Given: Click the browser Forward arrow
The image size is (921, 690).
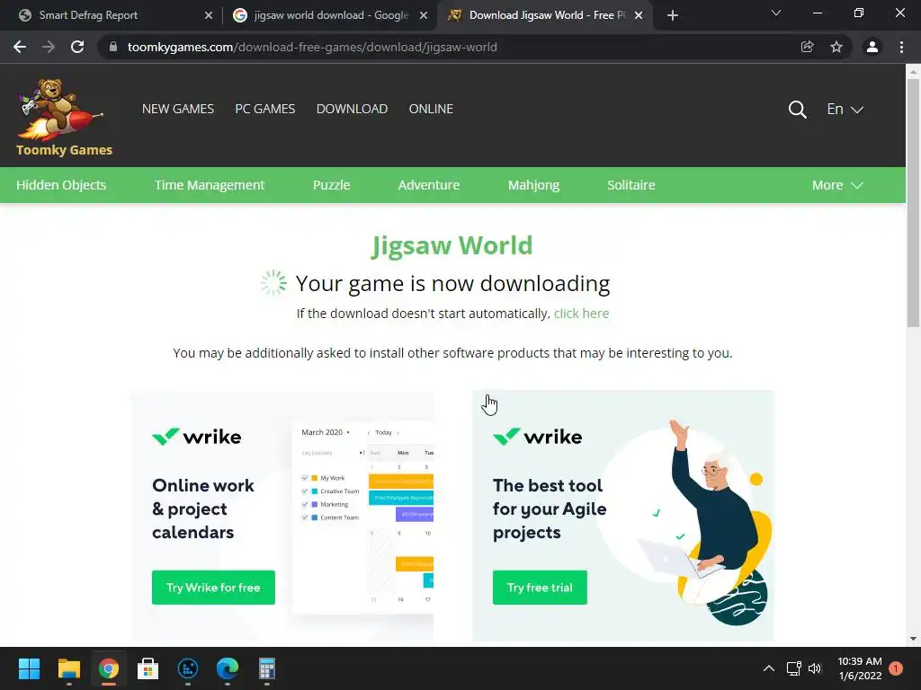Looking at the screenshot, I should 49,47.
